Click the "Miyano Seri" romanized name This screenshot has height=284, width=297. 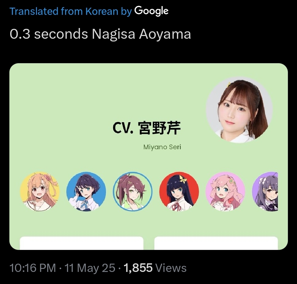pos(162,147)
